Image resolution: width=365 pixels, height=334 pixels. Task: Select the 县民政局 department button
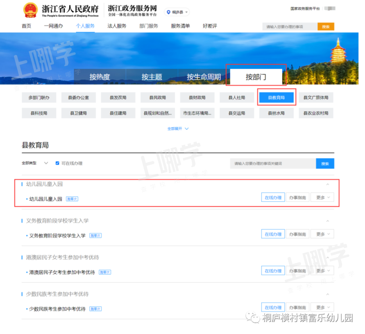157,98
